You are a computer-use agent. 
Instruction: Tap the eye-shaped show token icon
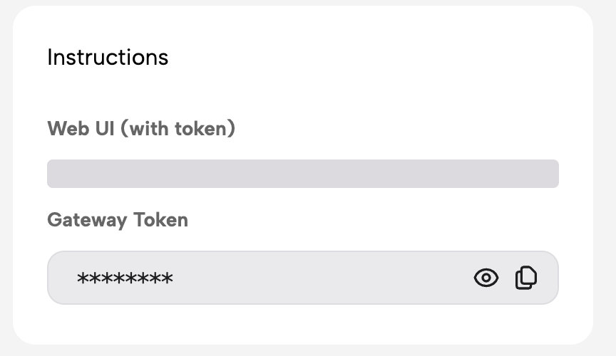click(x=486, y=278)
